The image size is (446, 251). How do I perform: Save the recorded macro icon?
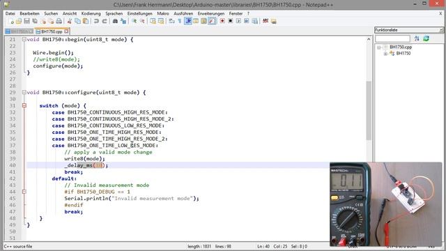pos(254,21)
